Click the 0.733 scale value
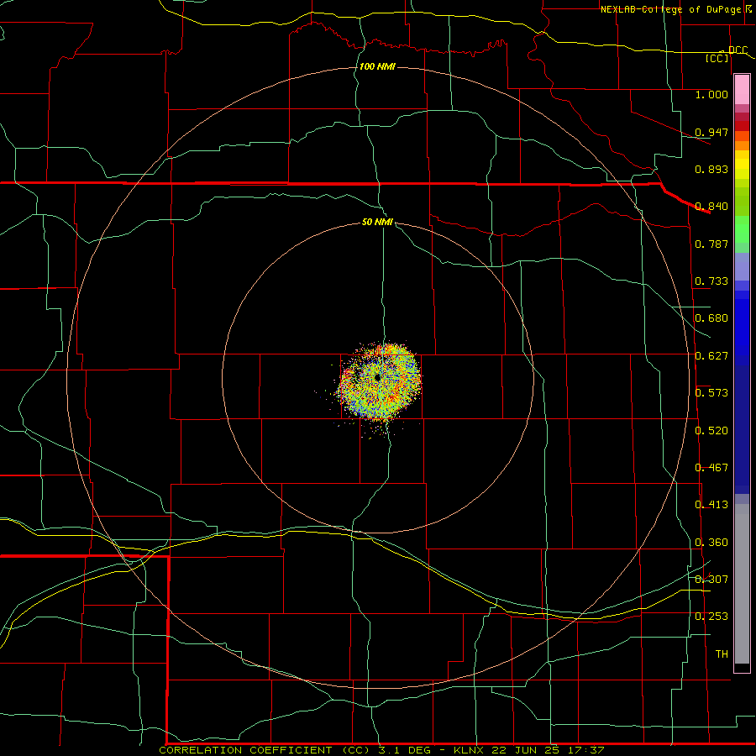This screenshot has width=756, height=756. pyautogui.click(x=711, y=281)
